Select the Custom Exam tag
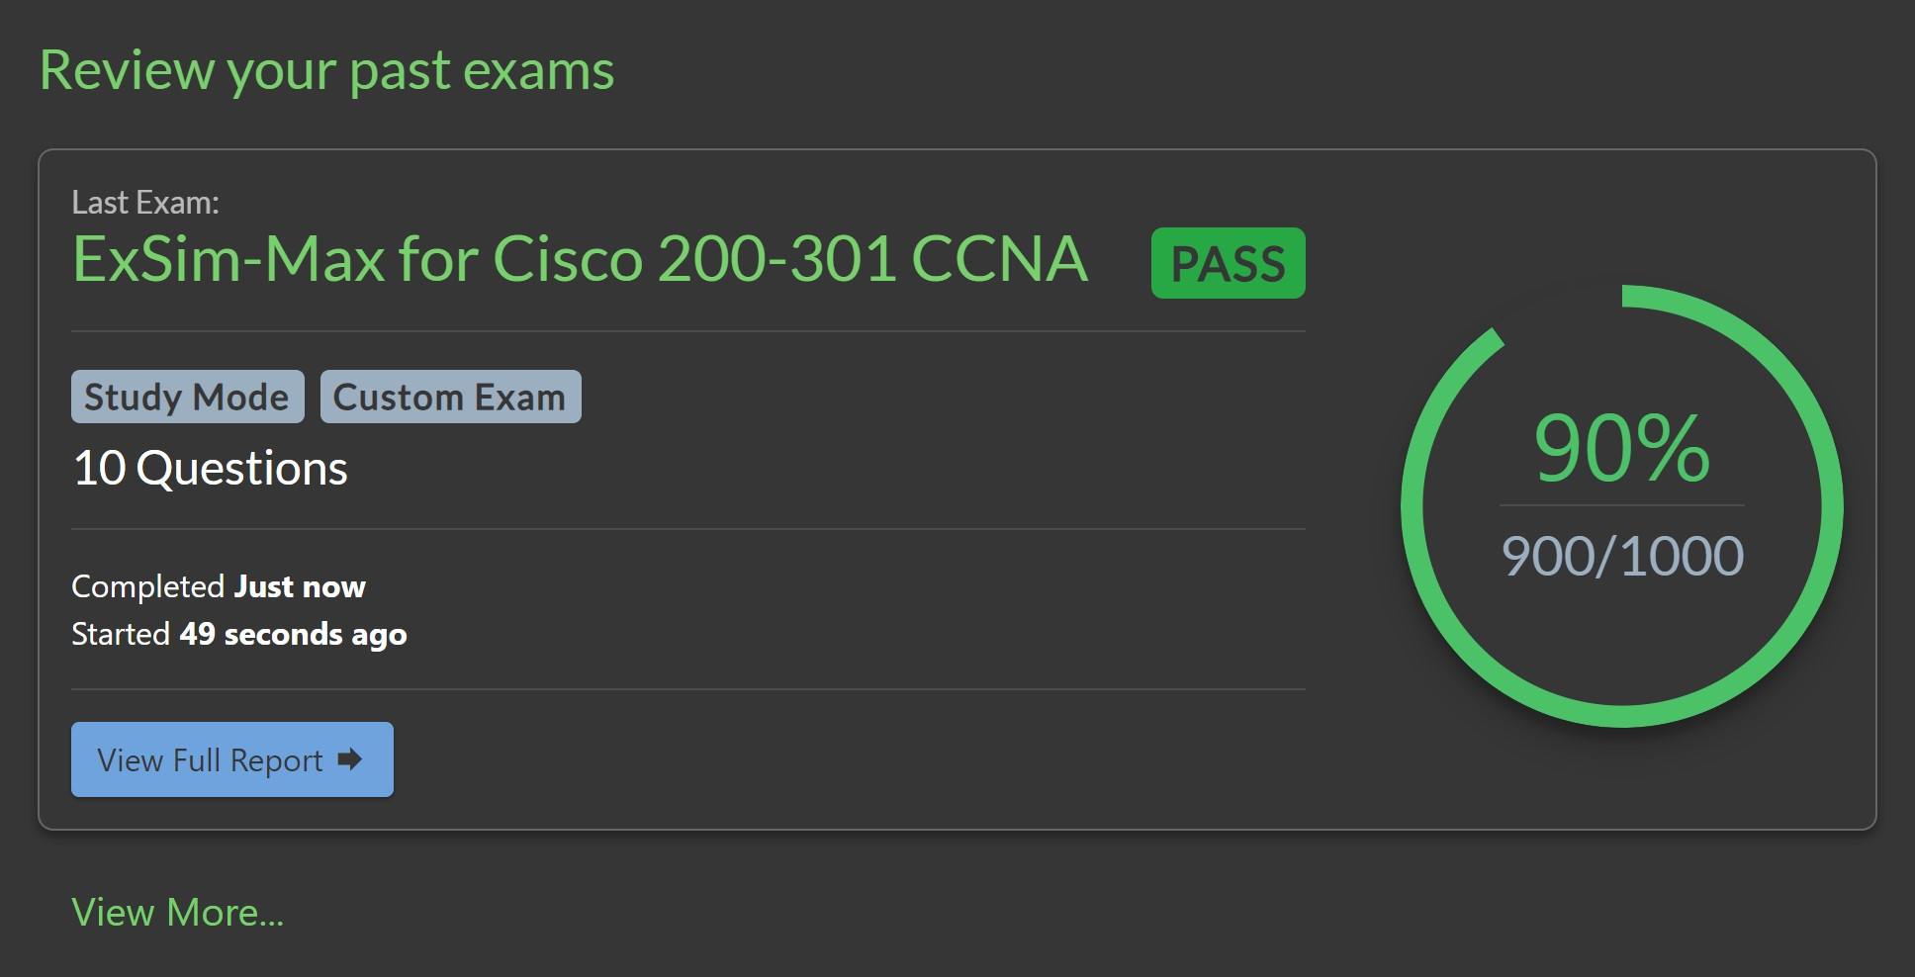Image resolution: width=1915 pixels, height=977 pixels. coord(450,397)
